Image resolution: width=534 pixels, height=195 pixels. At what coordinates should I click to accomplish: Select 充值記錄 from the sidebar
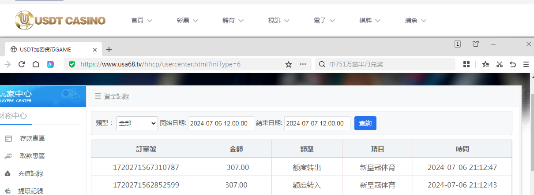click(x=30, y=173)
